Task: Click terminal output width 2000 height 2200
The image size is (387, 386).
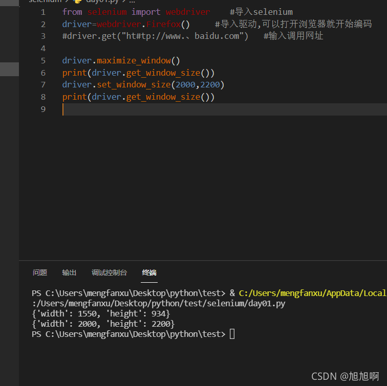Action: tap(103, 324)
